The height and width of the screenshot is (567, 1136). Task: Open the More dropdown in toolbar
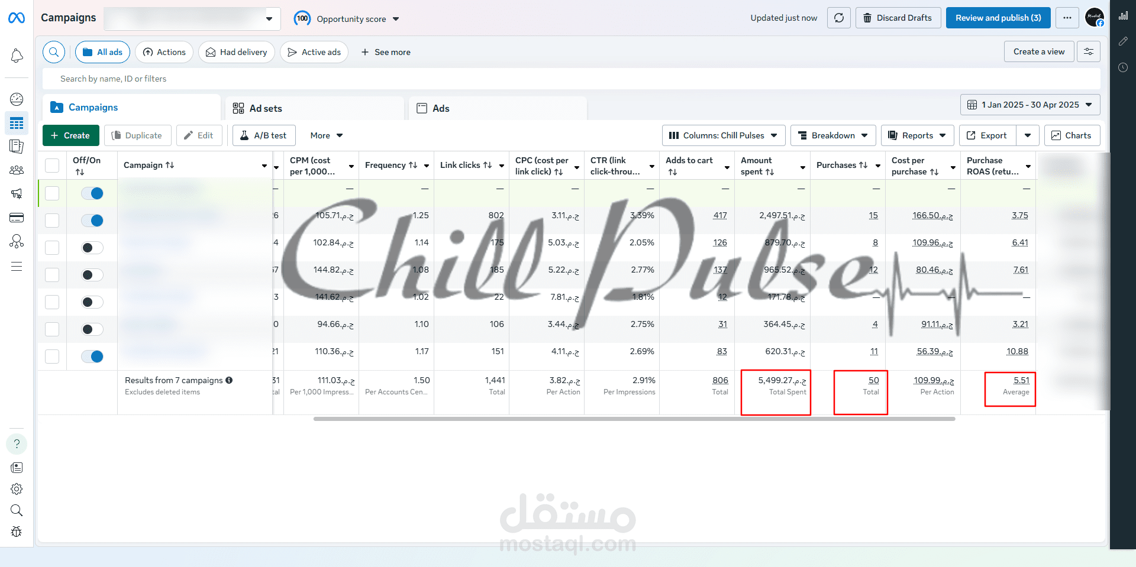coord(327,135)
